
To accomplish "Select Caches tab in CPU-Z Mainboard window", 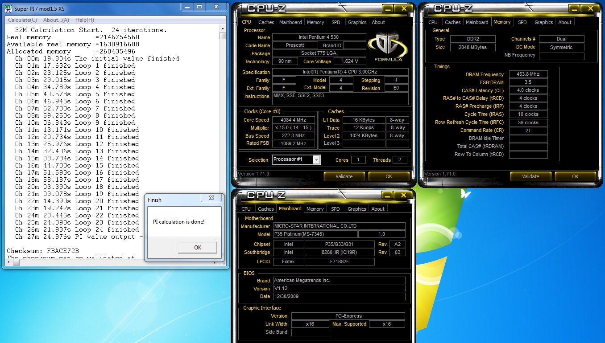I will (266, 209).
